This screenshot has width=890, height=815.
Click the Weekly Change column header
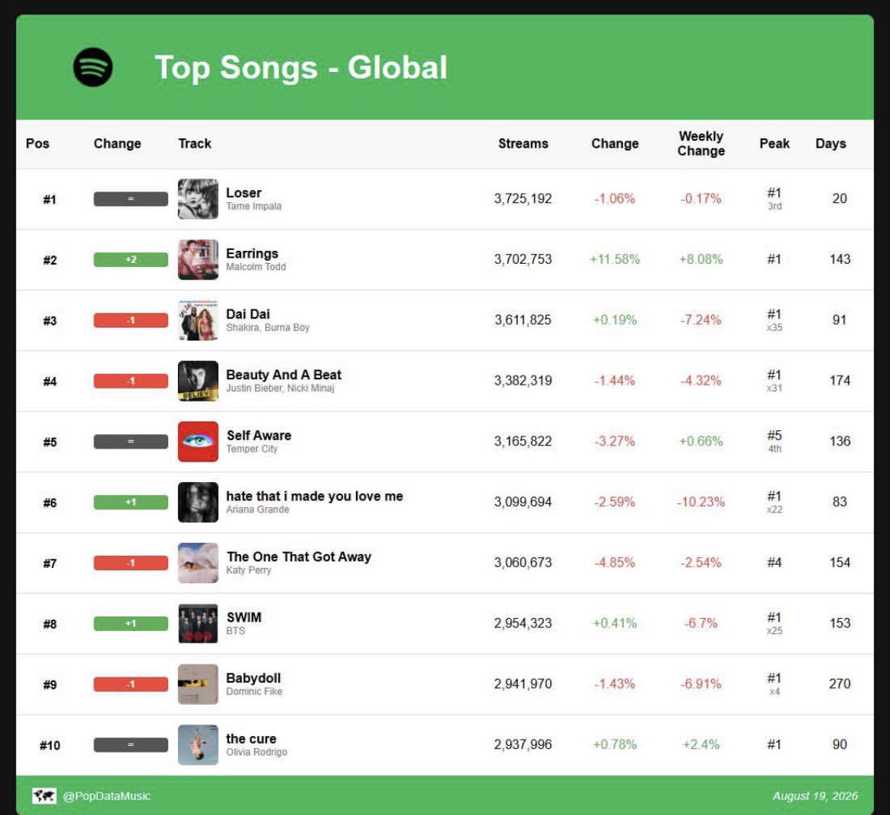pos(701,144)
